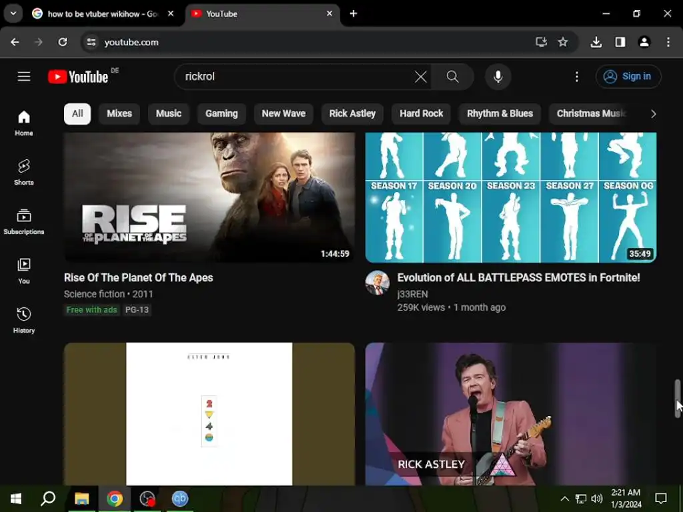This screenshot has height=512, width=683.
Task: Click the YouTube logo
Action: tap(79, 77)
